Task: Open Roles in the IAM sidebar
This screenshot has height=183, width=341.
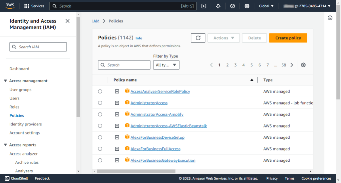Action: [14, 107]
